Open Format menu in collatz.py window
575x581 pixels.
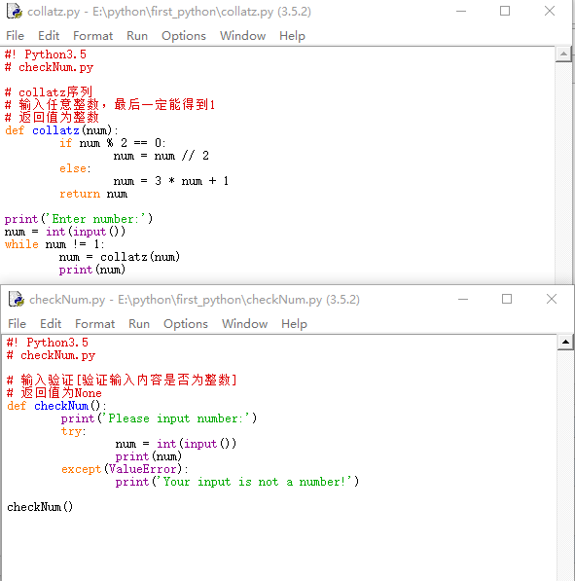(92, 36)
